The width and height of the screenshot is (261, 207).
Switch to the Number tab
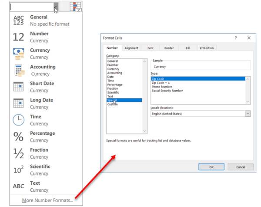coord(112,48)
